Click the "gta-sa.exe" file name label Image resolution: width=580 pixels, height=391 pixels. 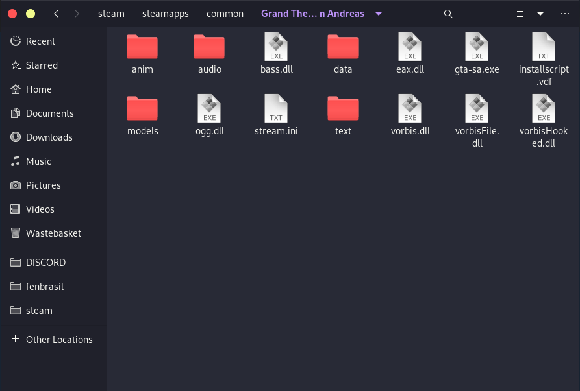pos(477,69)
